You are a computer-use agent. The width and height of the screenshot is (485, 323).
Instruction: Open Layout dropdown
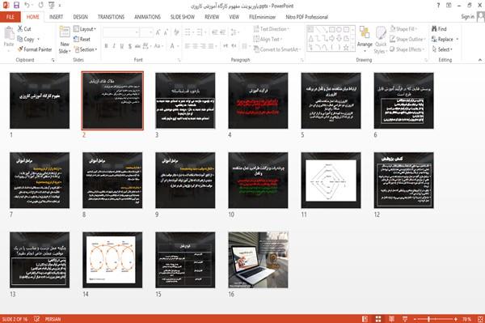(x=85, y=29)
